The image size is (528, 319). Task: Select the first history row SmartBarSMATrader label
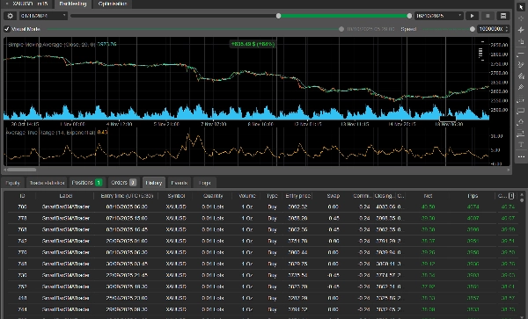tap(66, 207)
